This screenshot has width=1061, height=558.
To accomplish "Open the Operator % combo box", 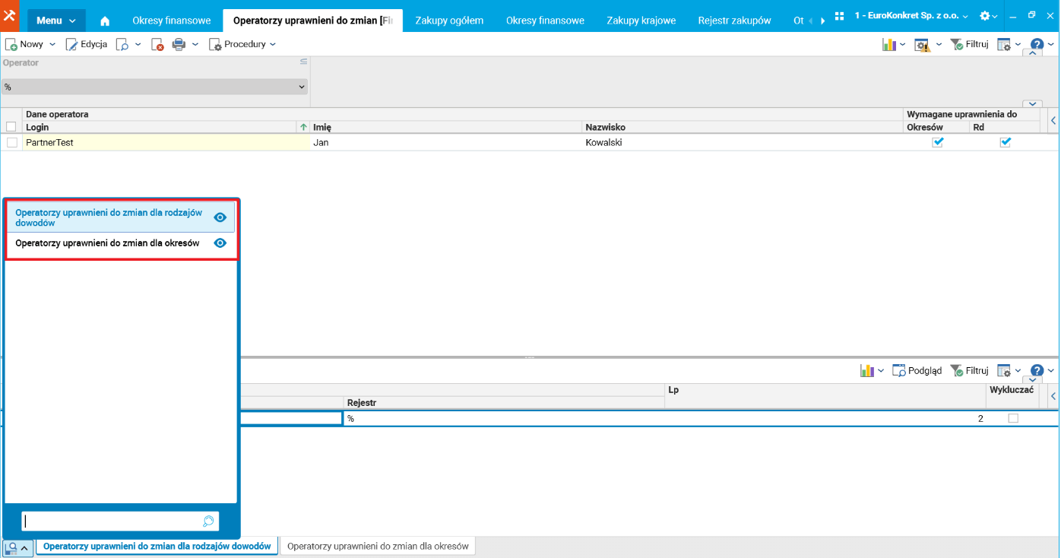I will (x=154, y=87).
